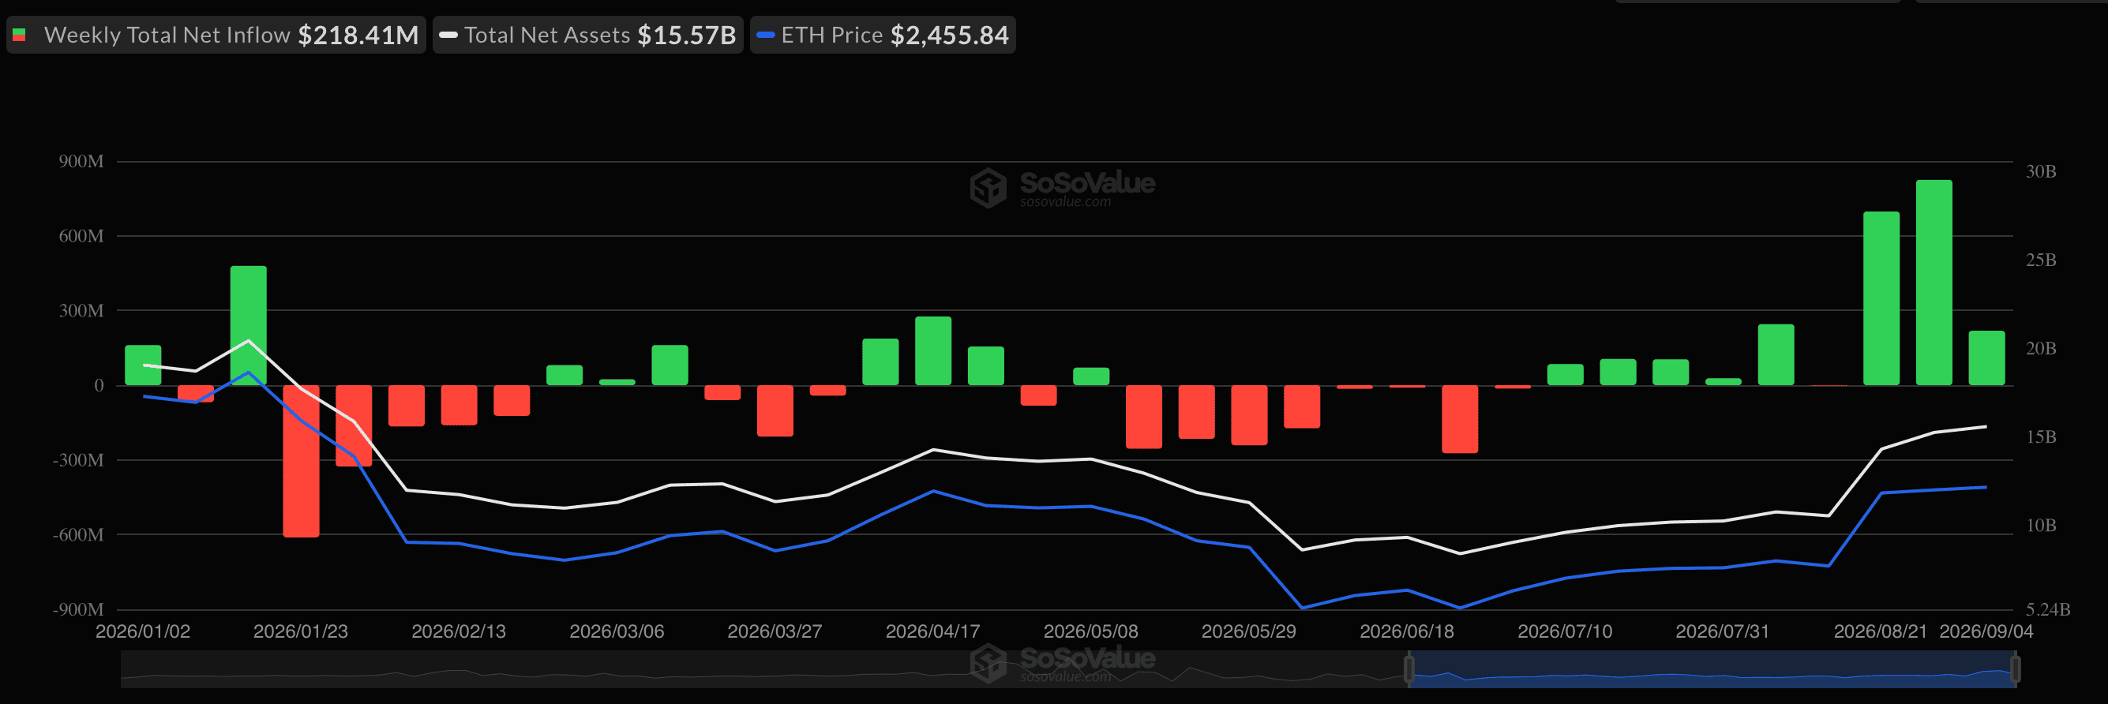Viewport: 2108px width, 704px height.
Task: Click the SoSoValue logo on range slider
Action: (x=1062, y=663)
